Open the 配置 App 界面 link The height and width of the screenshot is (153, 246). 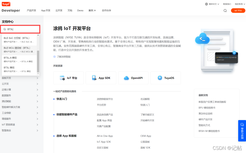104,120
